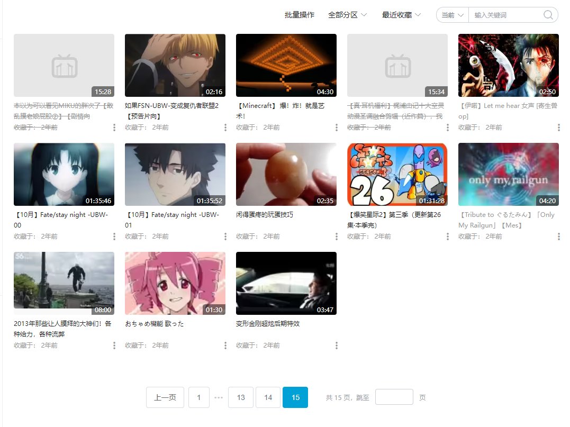570x427 pixels.
Task: Open the Minecraft explosion art thumbnail
Action: [286, 66]
